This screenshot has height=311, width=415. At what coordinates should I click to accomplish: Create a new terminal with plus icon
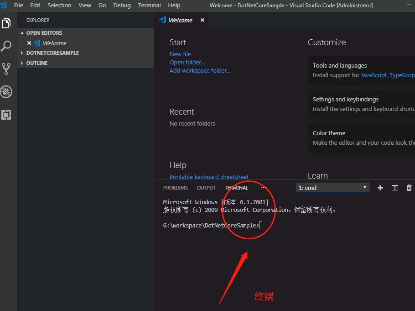click(x=380, y=188)
